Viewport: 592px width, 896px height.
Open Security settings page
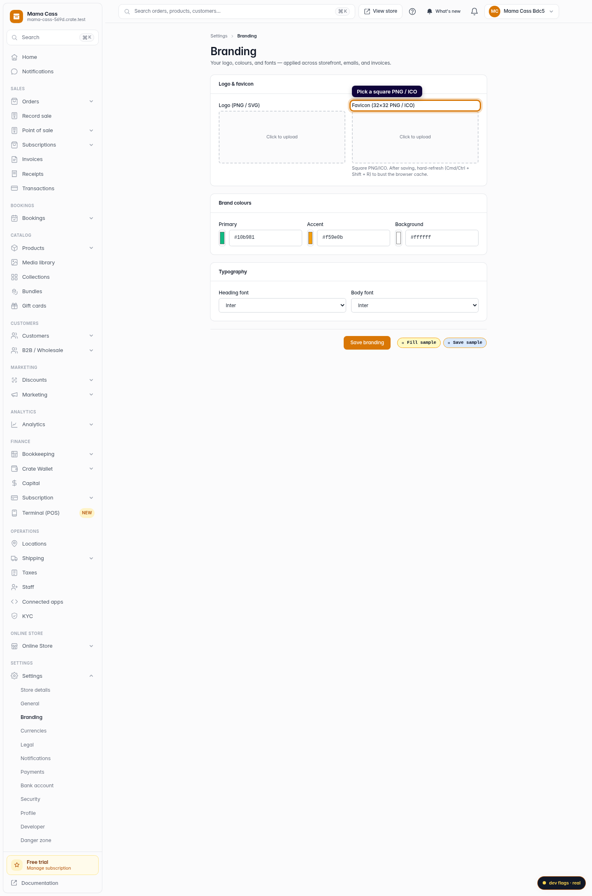[x=30, y=799]
